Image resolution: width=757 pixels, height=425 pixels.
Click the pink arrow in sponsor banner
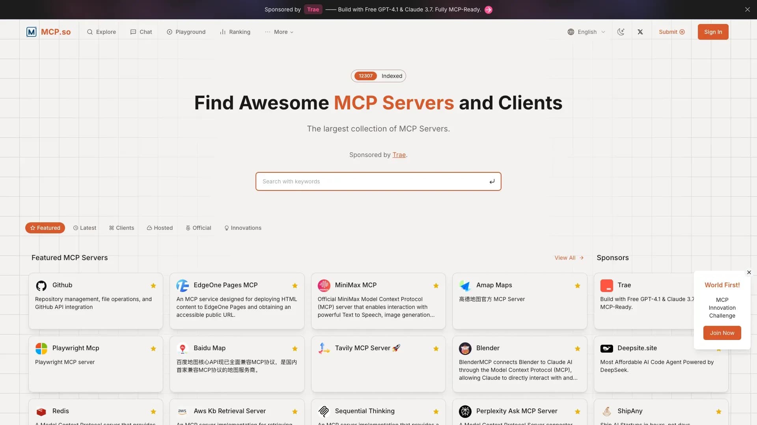[489, 10]
